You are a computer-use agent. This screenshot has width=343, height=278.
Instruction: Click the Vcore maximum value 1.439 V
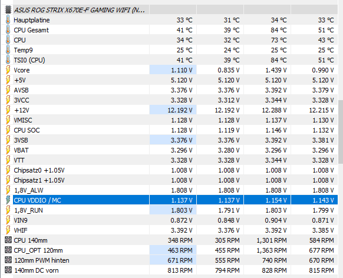pyautogui.click(x=276, y=70)
